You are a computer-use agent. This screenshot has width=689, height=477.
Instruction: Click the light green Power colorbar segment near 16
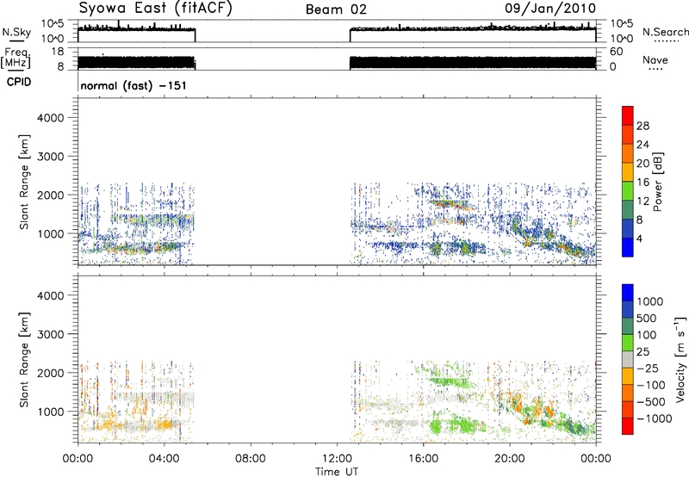pos(628,190)
